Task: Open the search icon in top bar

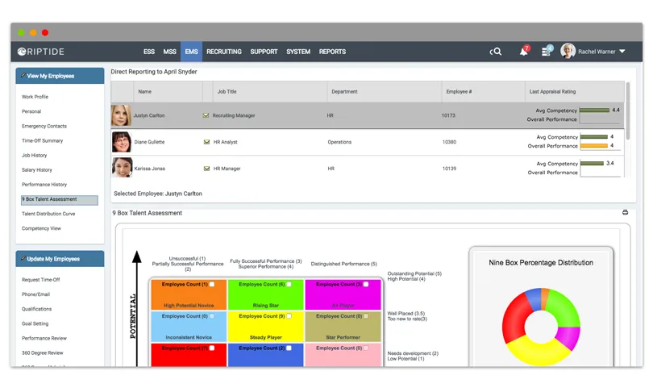Action: pos(496,52)
